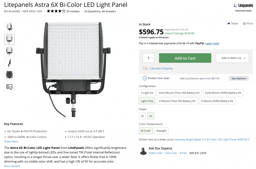
Task: Click the expert avatar photo
Action: (143, 151)
